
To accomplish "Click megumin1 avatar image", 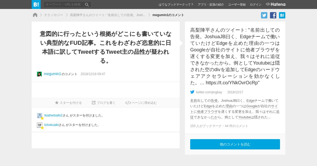I will pyautogui.click(x=39, y=74).
